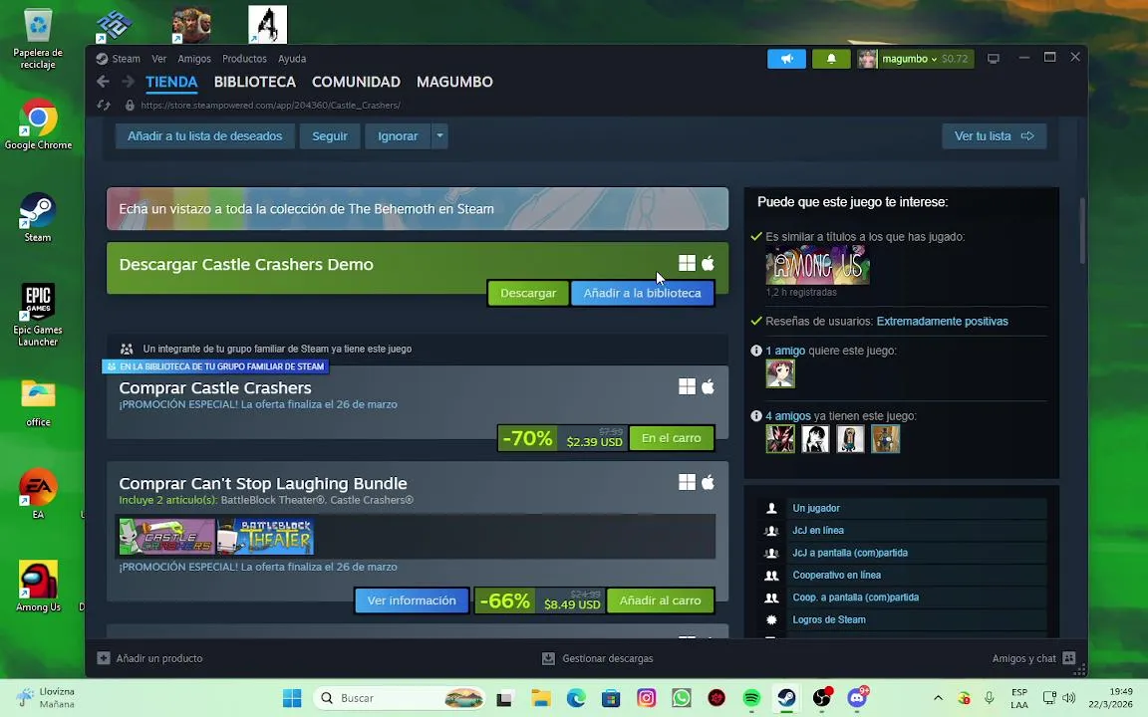Click Windows icon in Can't Stop Laughing Bundle row
Image resolution: width=1148 pixels, height=717 pixels.
point(687,482)
